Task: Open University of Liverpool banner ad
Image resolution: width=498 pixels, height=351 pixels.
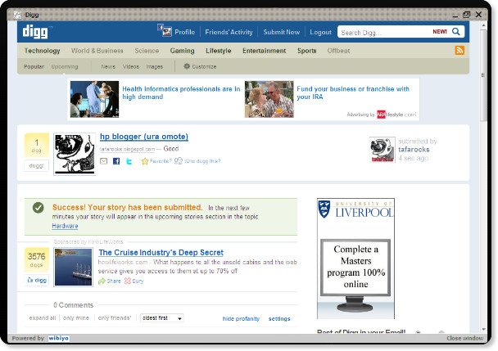Action: coord(355,259)
